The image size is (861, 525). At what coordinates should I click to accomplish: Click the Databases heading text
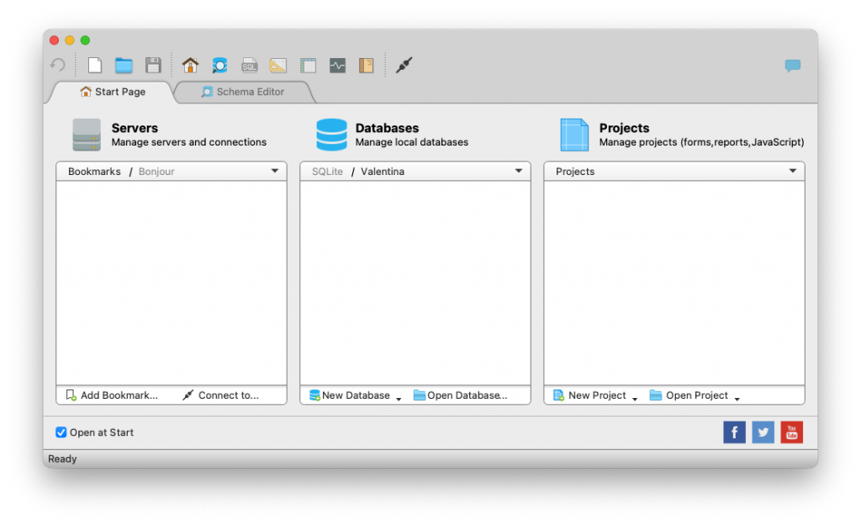pyautogui.click(x=387, y=128)
